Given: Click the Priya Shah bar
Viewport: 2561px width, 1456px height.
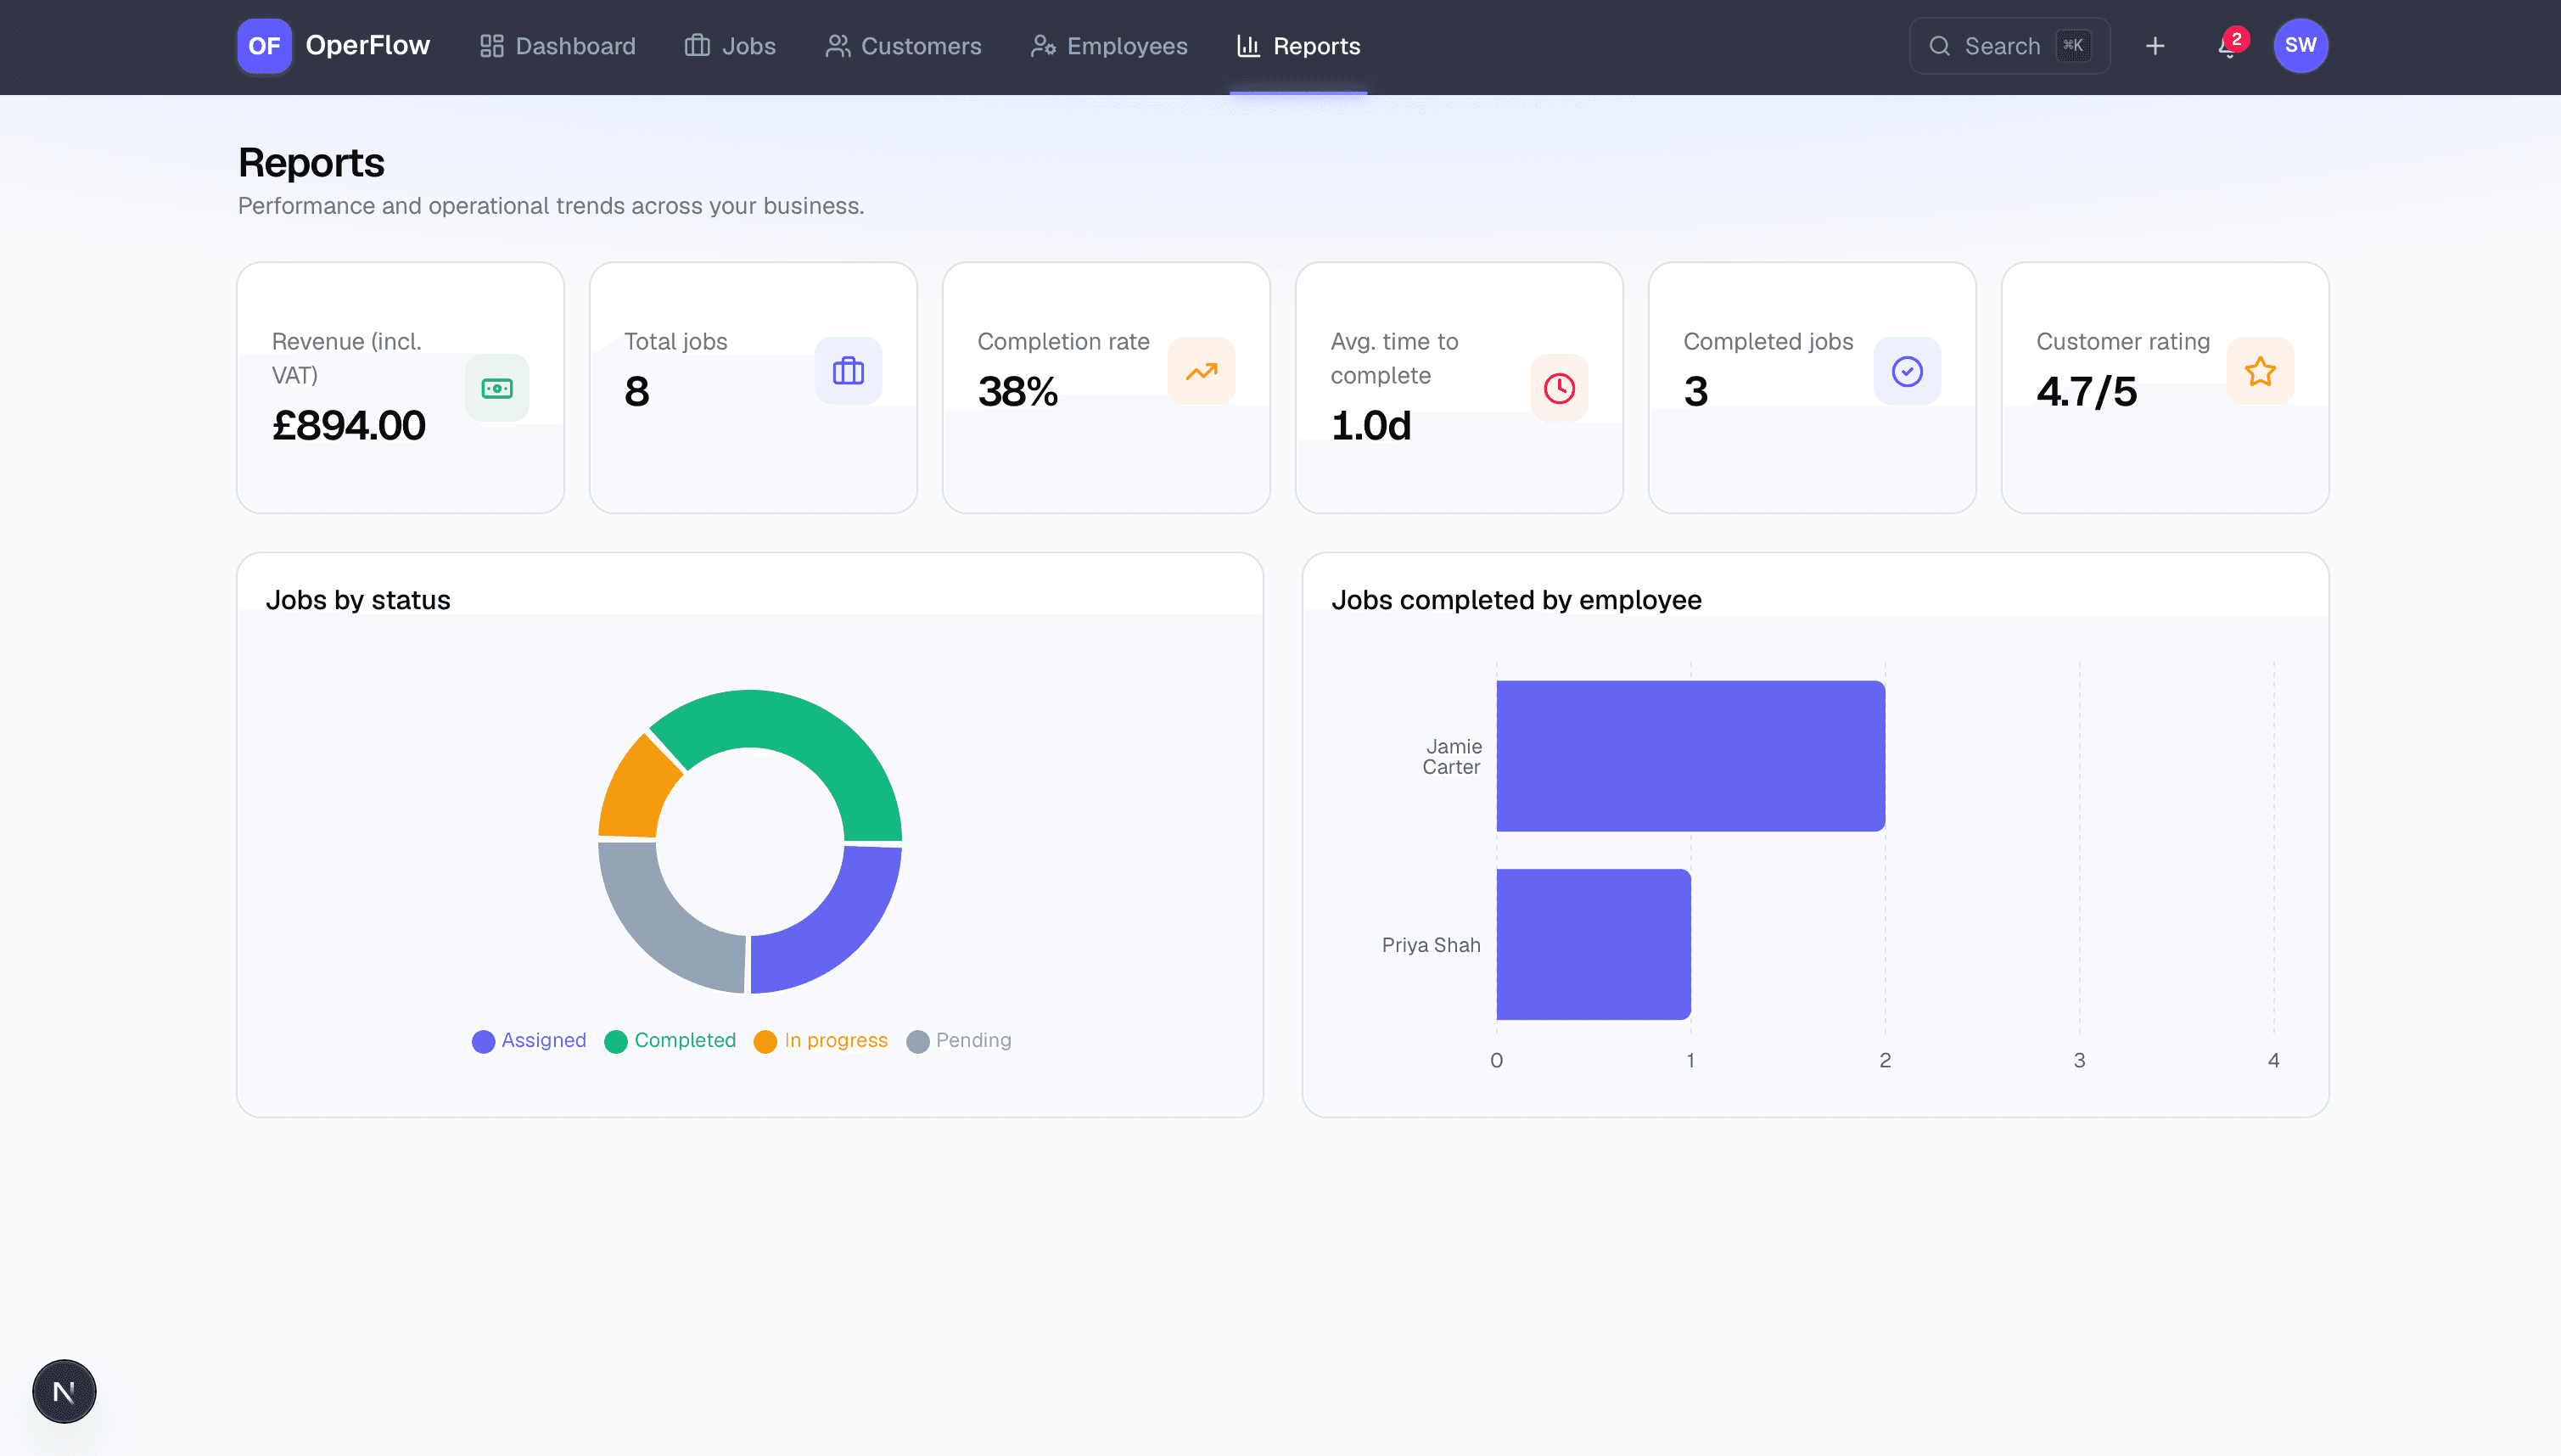Looking at the screenshot, I should coord(1594,944).
